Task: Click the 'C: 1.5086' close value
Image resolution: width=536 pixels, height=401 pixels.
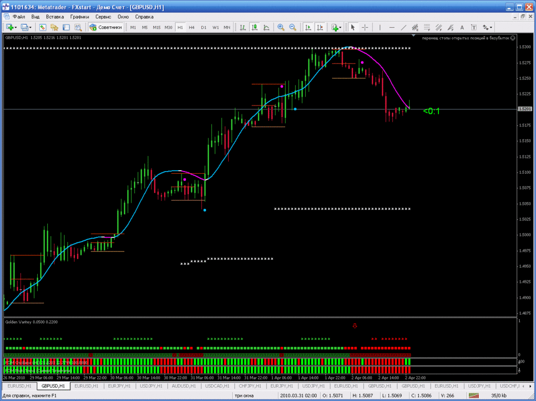Action: pos(422,396)
